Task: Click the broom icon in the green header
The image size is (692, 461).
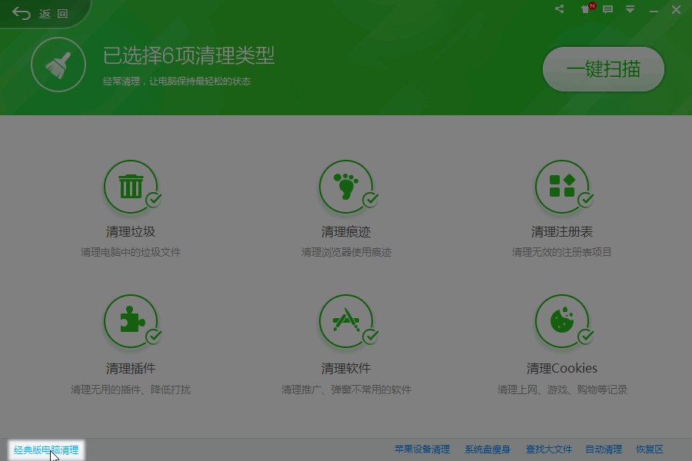Action: coord(58,65)
